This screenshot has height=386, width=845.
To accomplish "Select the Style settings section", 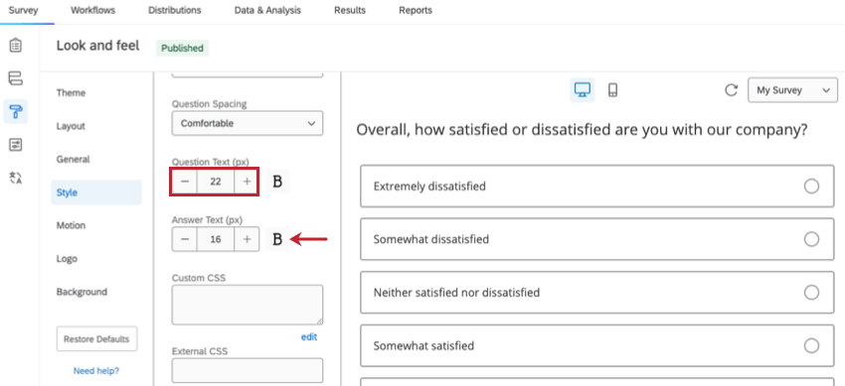I will pos(96,192).
